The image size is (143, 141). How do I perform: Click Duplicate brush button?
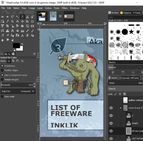click(x=133, y=73)
